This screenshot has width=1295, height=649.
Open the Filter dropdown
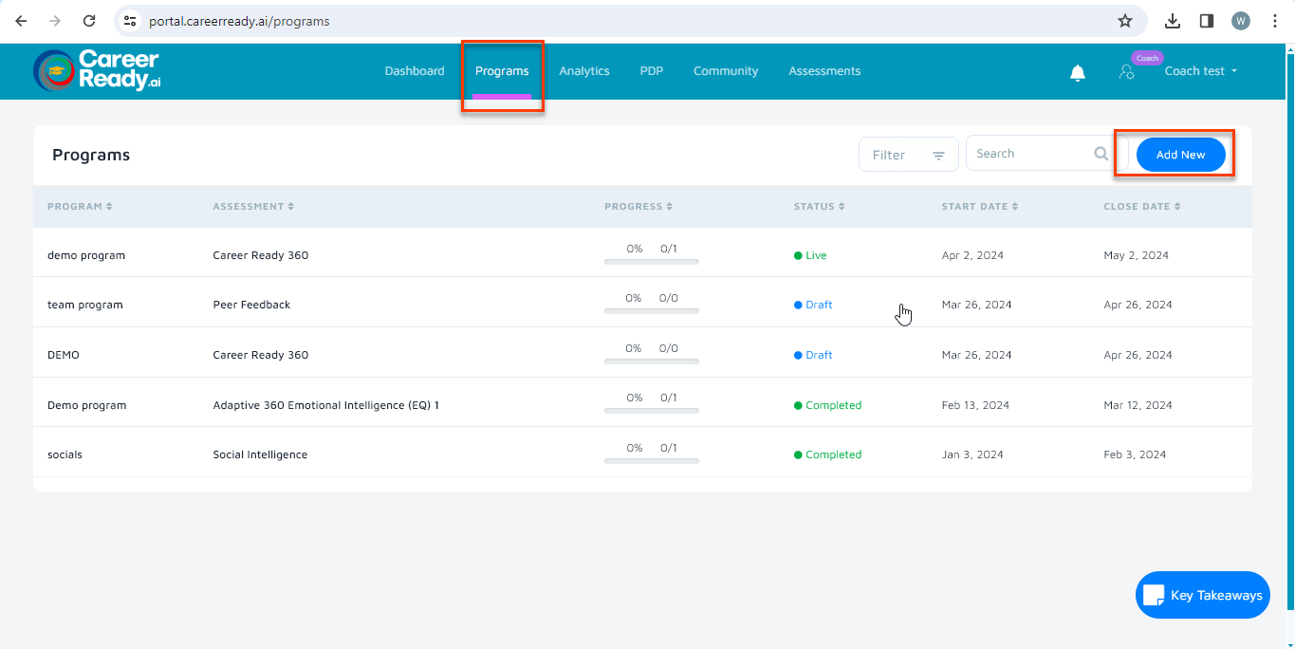[x=908, y=155]
